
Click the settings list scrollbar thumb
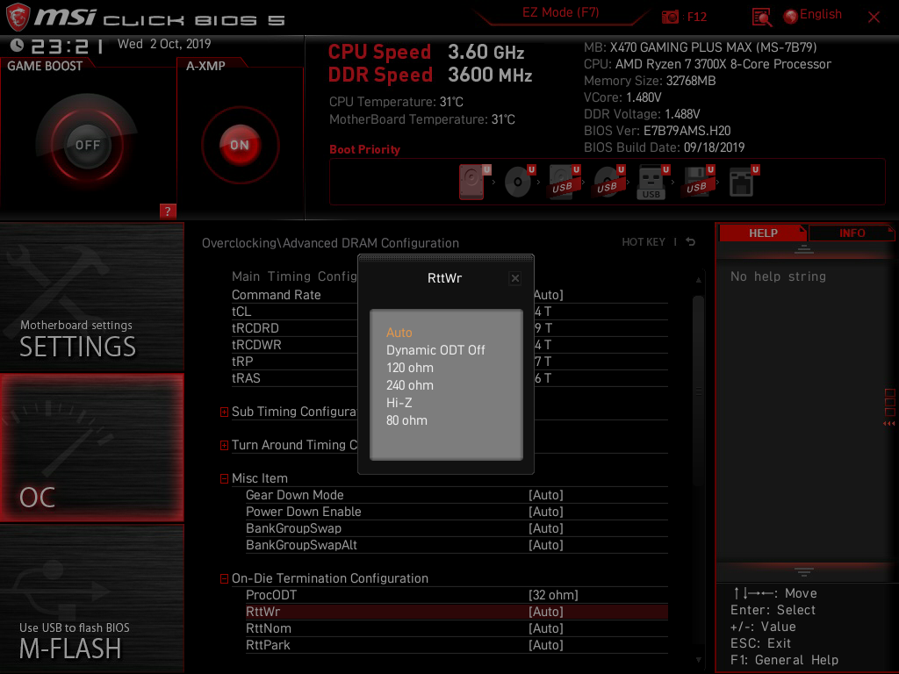click(x=698, y=391)
